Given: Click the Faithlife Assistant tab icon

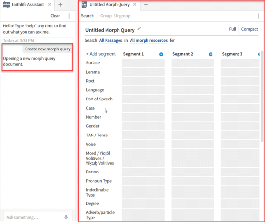Looking at the screenshot, I should coord(6,4).
